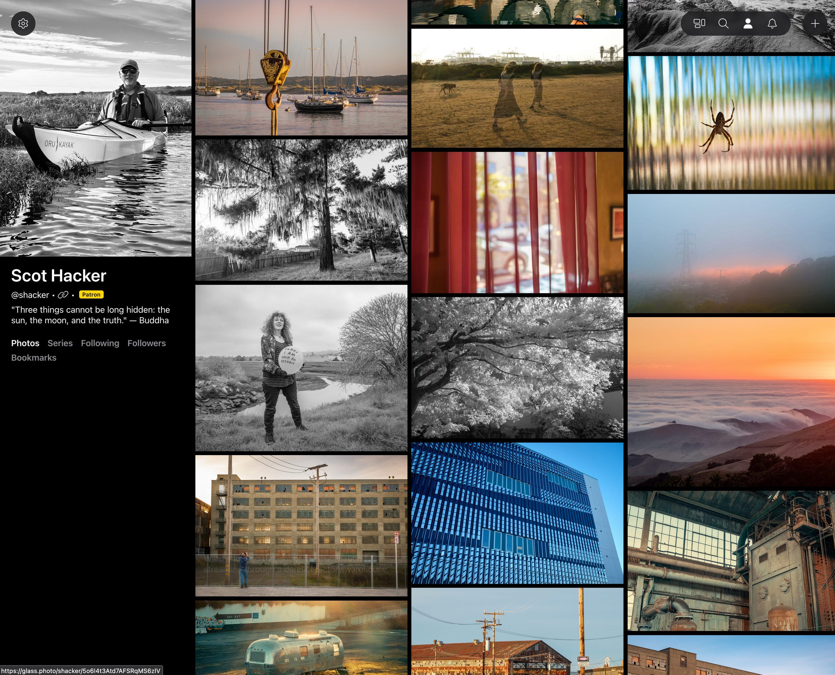
Task: Open the Following tab
Action: coord(100,343)
